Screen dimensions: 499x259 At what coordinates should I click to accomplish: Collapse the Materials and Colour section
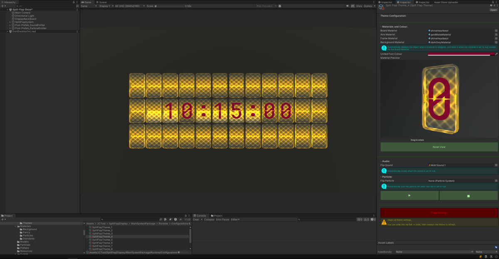(x=395, y=27)
